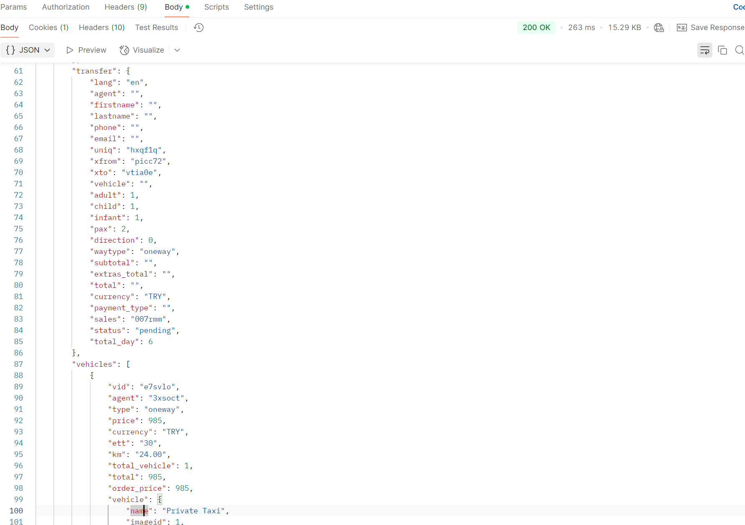Search within the response body
Image resolution: width=745 pixels, height=525 pixels.
[739, 50]
